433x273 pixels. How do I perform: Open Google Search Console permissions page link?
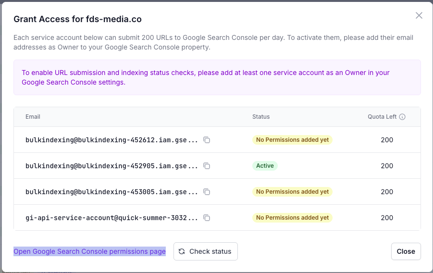tap(89, 251)
